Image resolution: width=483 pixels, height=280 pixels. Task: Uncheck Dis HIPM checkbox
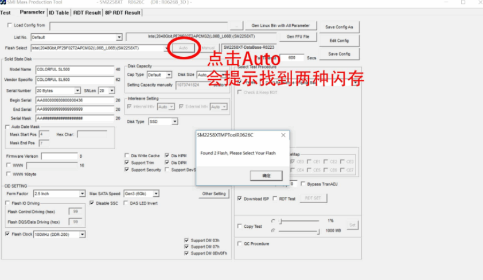coord(167,155)
